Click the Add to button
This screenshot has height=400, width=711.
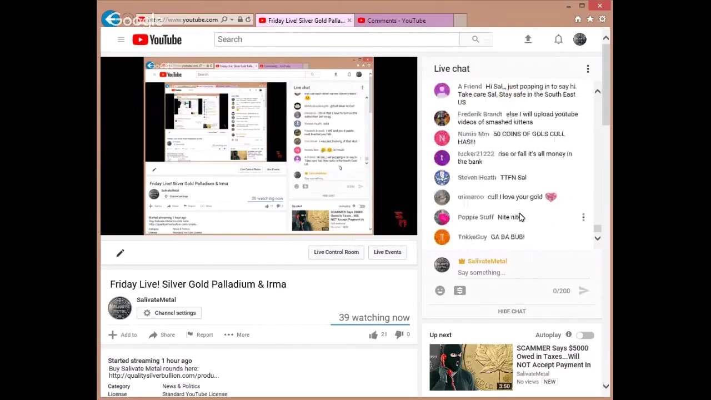pyautogui.click(x=123, y=334)
